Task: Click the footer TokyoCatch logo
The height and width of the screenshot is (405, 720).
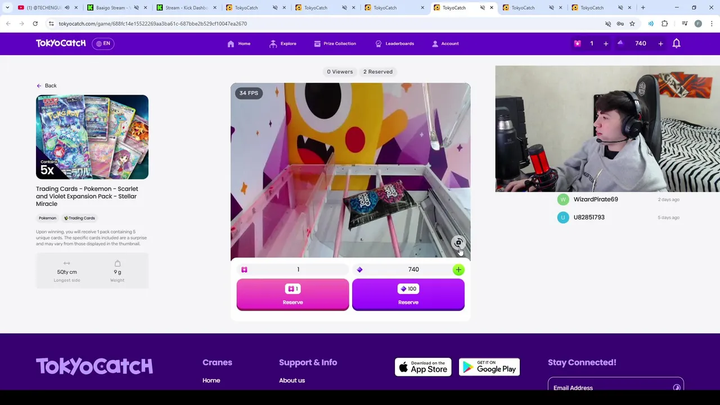Action: [x=94, y=366]
